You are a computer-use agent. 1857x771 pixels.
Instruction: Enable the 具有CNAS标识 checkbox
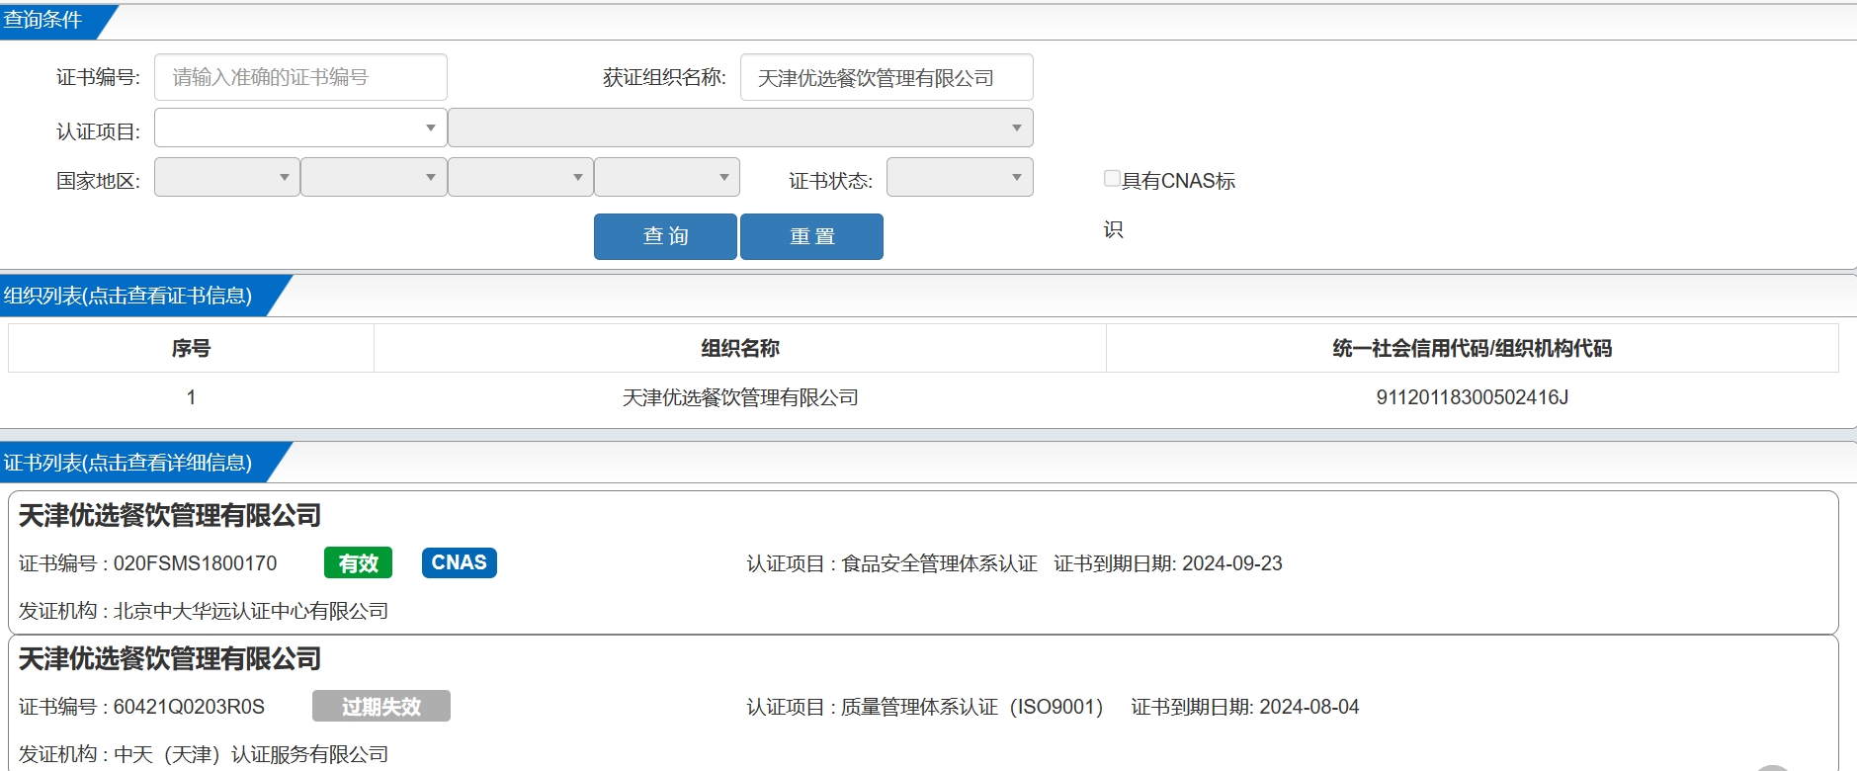pos(1112,178)
